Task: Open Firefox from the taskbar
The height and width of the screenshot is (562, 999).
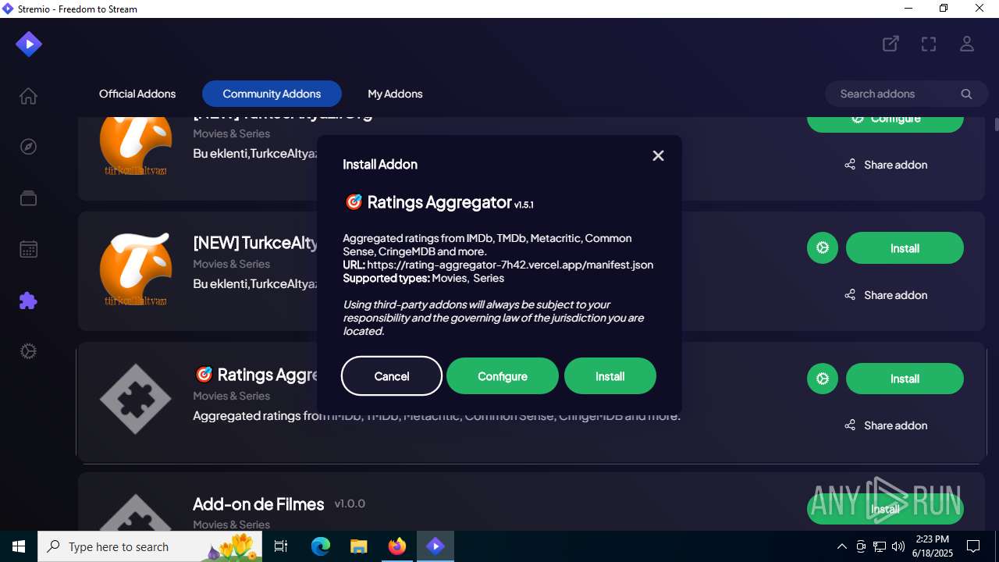Action: 397,546
